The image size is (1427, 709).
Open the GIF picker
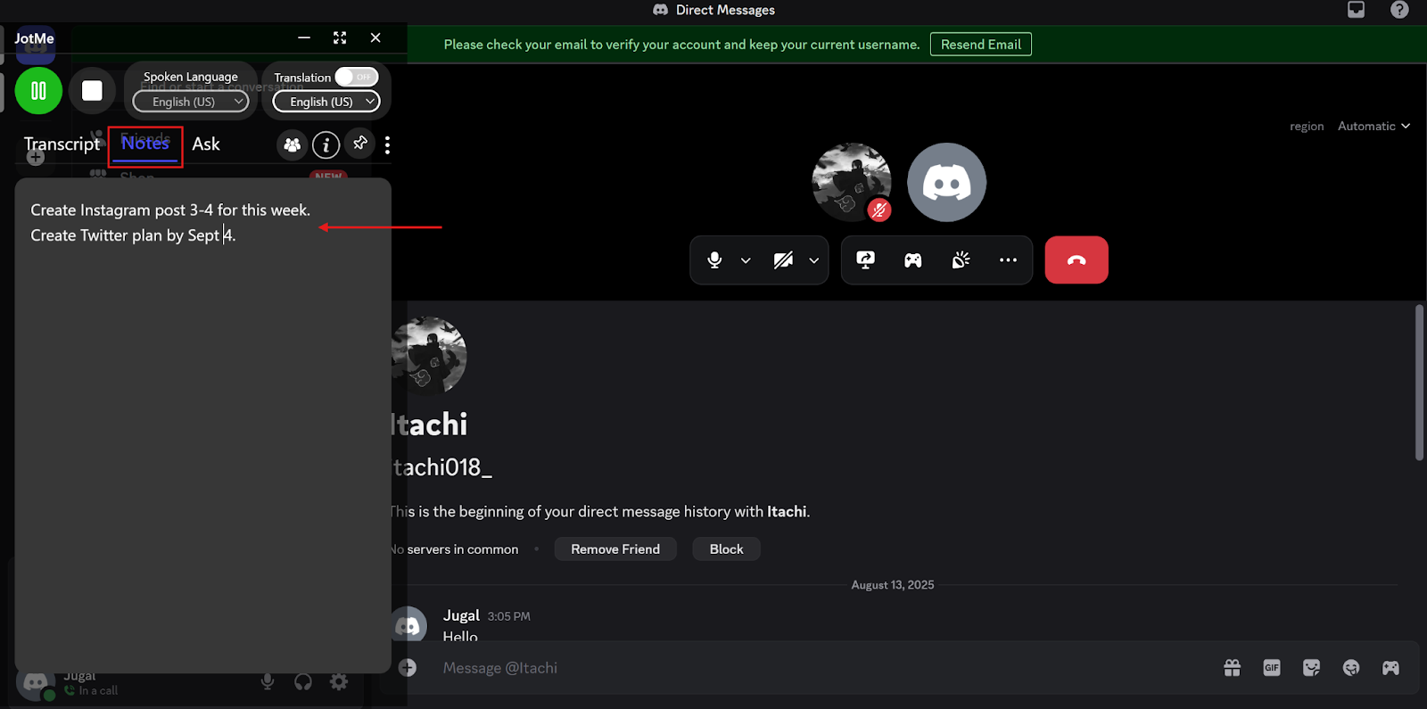coord(1272,668)
